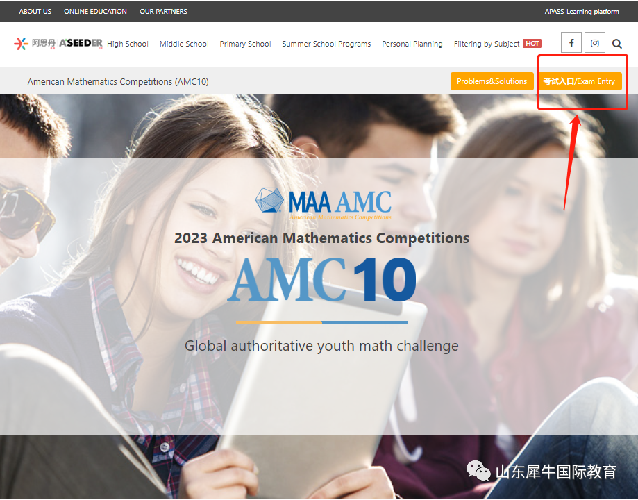638x500 pixels.
Task: Click the 考试入口/Exam Entry button
Action: [x=580, y=81]
